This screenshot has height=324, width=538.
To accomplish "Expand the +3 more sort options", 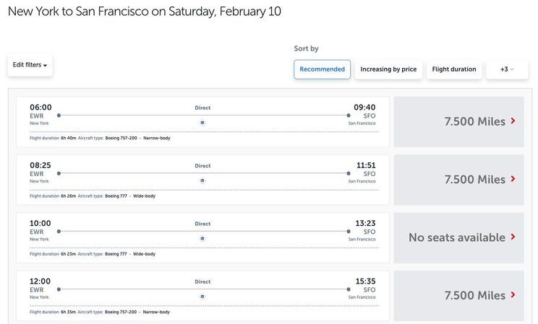I will tap(507, 69).
